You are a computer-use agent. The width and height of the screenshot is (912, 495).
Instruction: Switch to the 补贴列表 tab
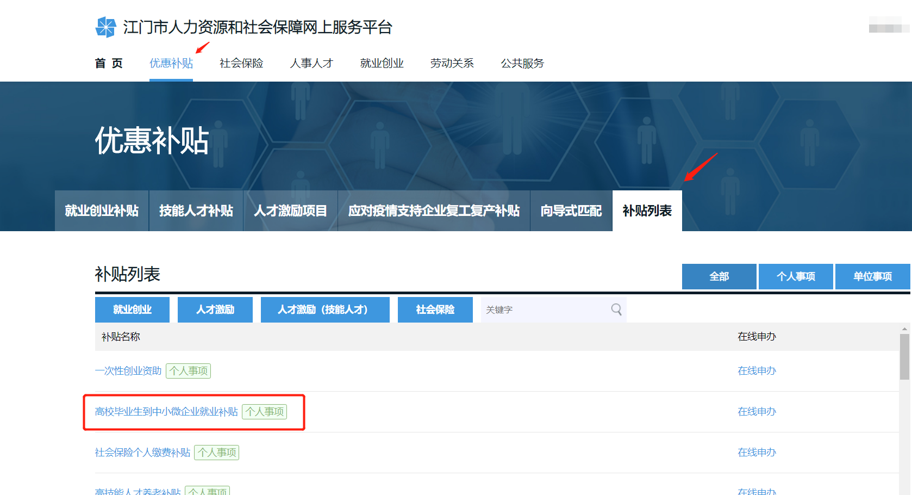(647, 211)
